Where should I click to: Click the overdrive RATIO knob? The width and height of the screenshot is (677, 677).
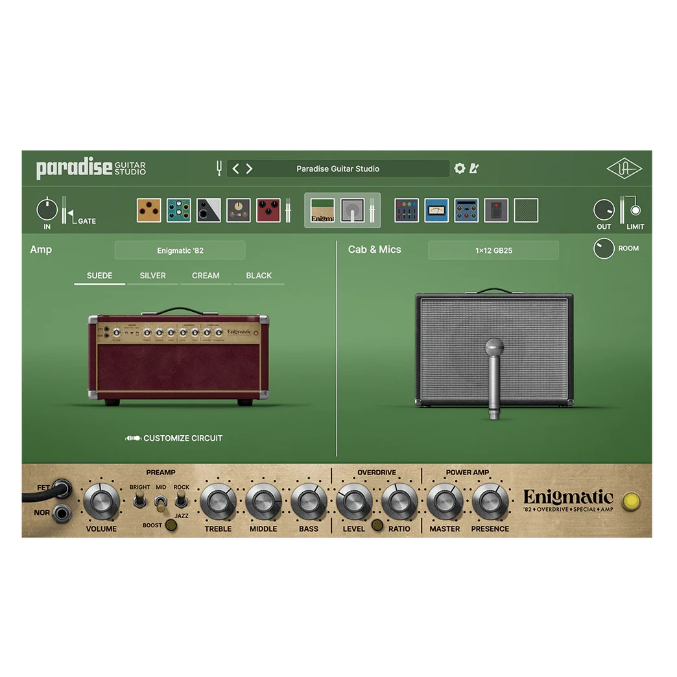click(399, 501)
